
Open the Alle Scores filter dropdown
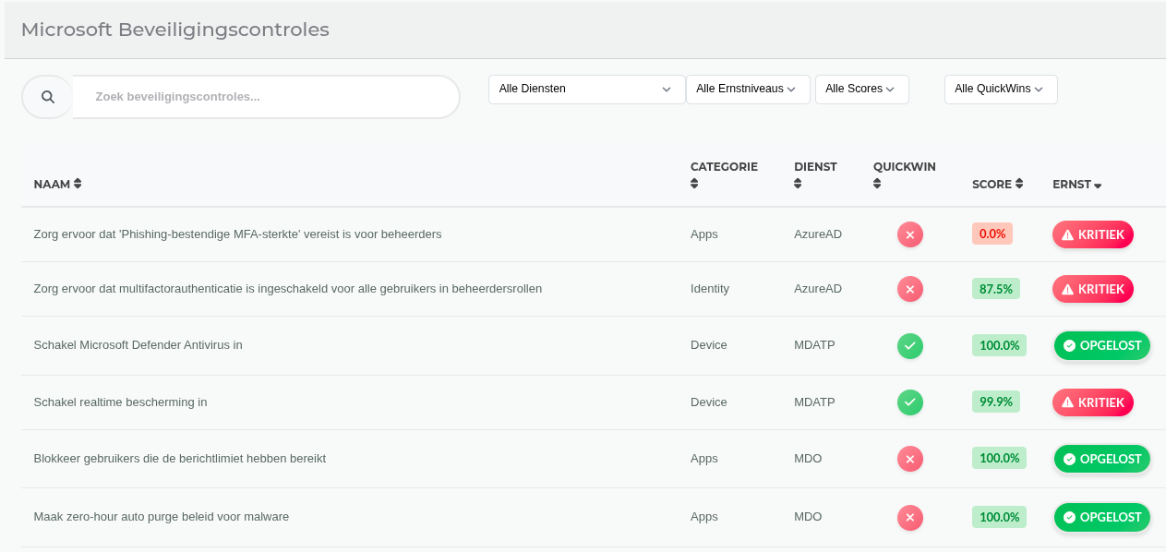pyautogui.click(x=860, y=90)
